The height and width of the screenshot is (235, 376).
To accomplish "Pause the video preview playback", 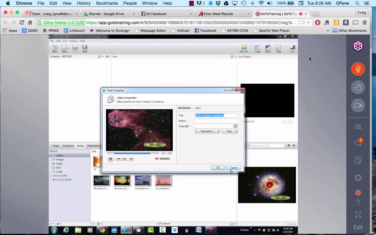I will (111, 159).
